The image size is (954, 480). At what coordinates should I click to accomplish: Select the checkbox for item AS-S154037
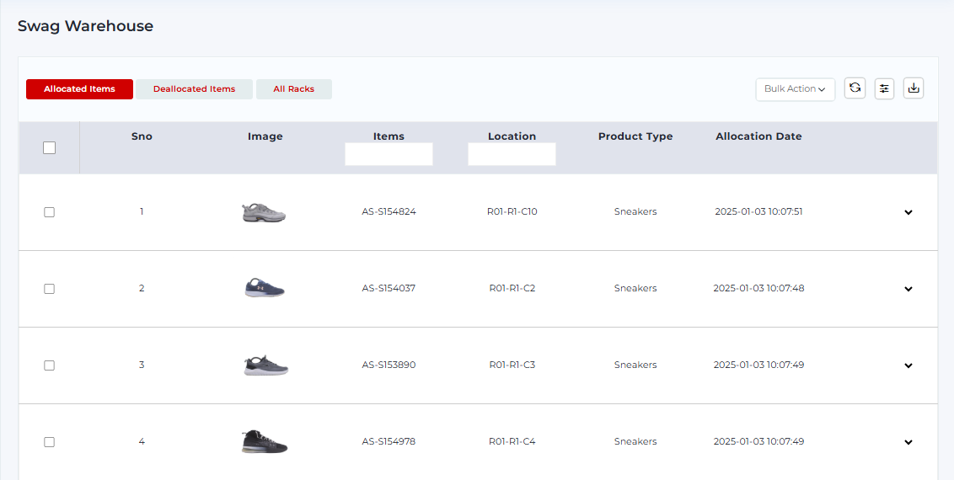[x=49, y=289]
